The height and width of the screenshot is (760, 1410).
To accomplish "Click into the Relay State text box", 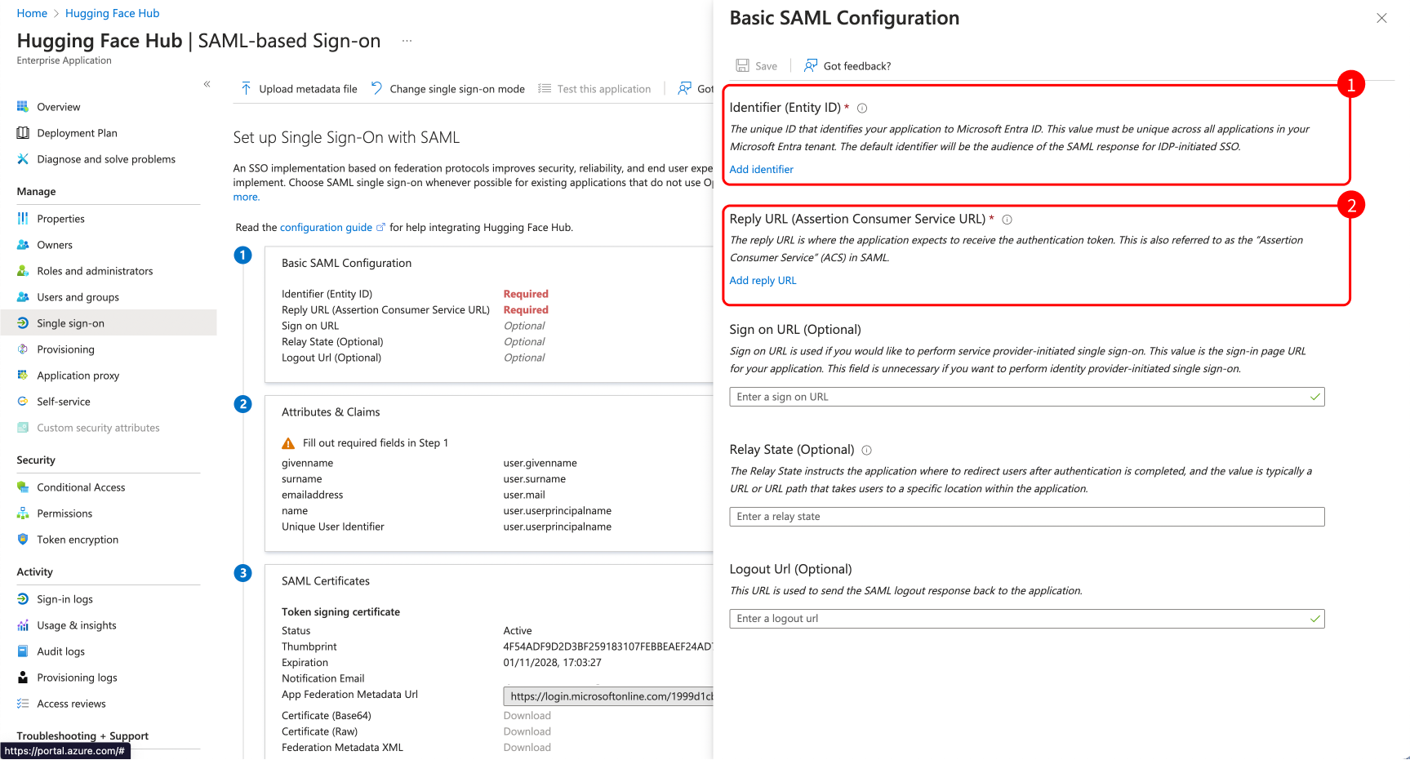I will [1026, 517].
